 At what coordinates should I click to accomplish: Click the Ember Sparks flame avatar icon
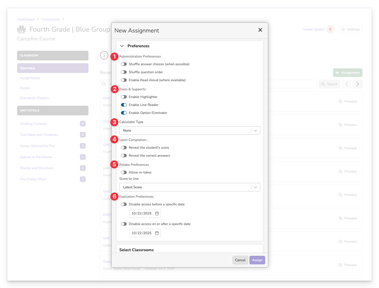click(x=330, y=29)
